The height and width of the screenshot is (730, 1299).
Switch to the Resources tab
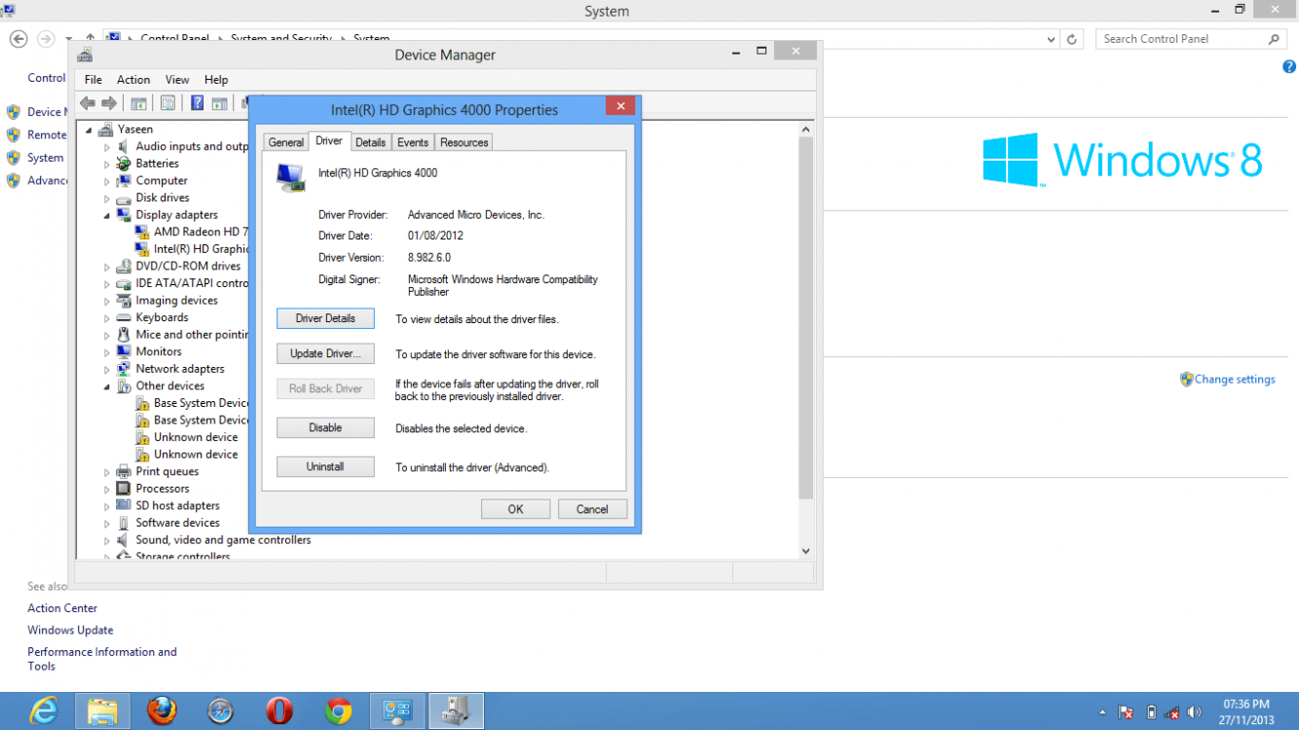point(464,142)
